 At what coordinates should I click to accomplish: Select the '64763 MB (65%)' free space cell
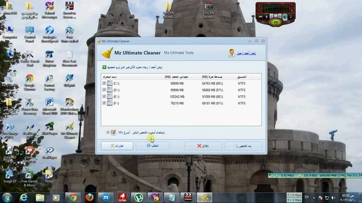(213, 83)
